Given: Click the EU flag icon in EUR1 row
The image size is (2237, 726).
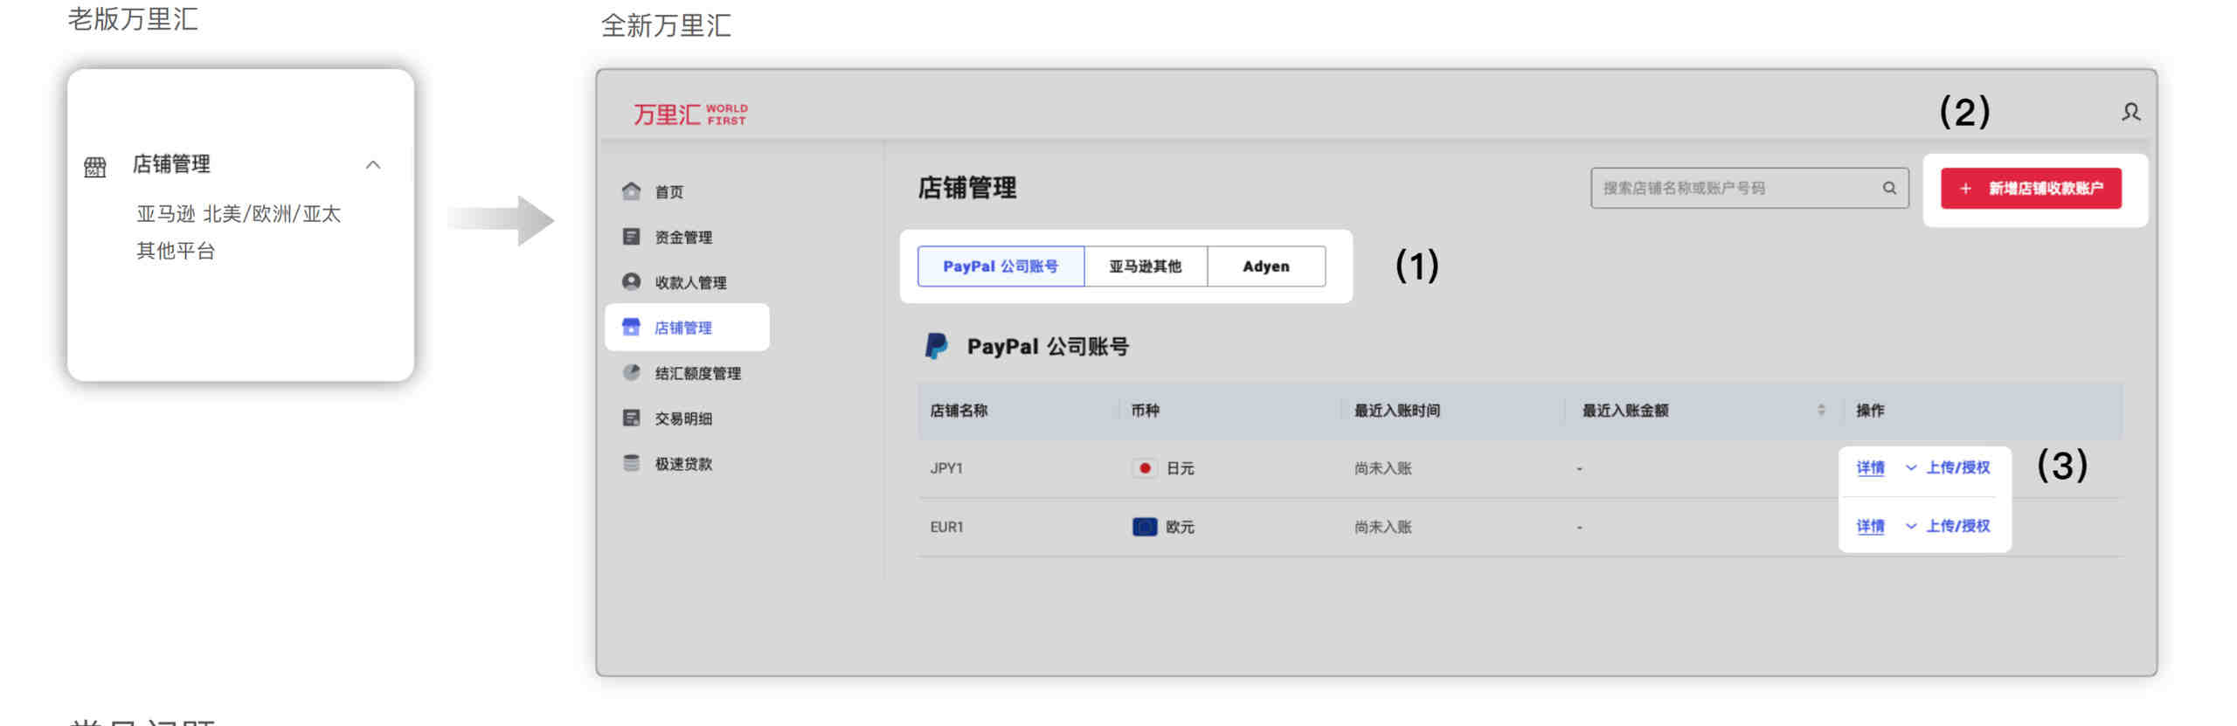Looking at the screenshot, I should (x=1145, y=527).
